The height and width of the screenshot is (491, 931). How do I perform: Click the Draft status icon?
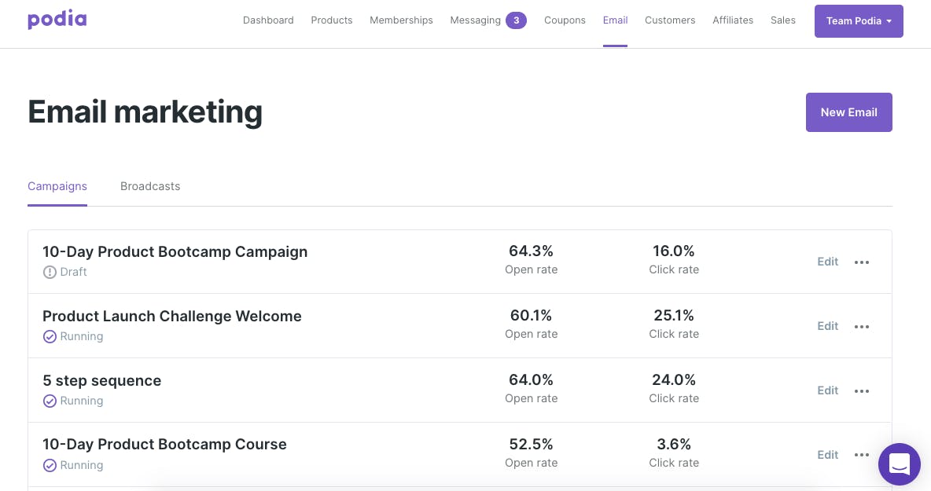tap(50, 272)
